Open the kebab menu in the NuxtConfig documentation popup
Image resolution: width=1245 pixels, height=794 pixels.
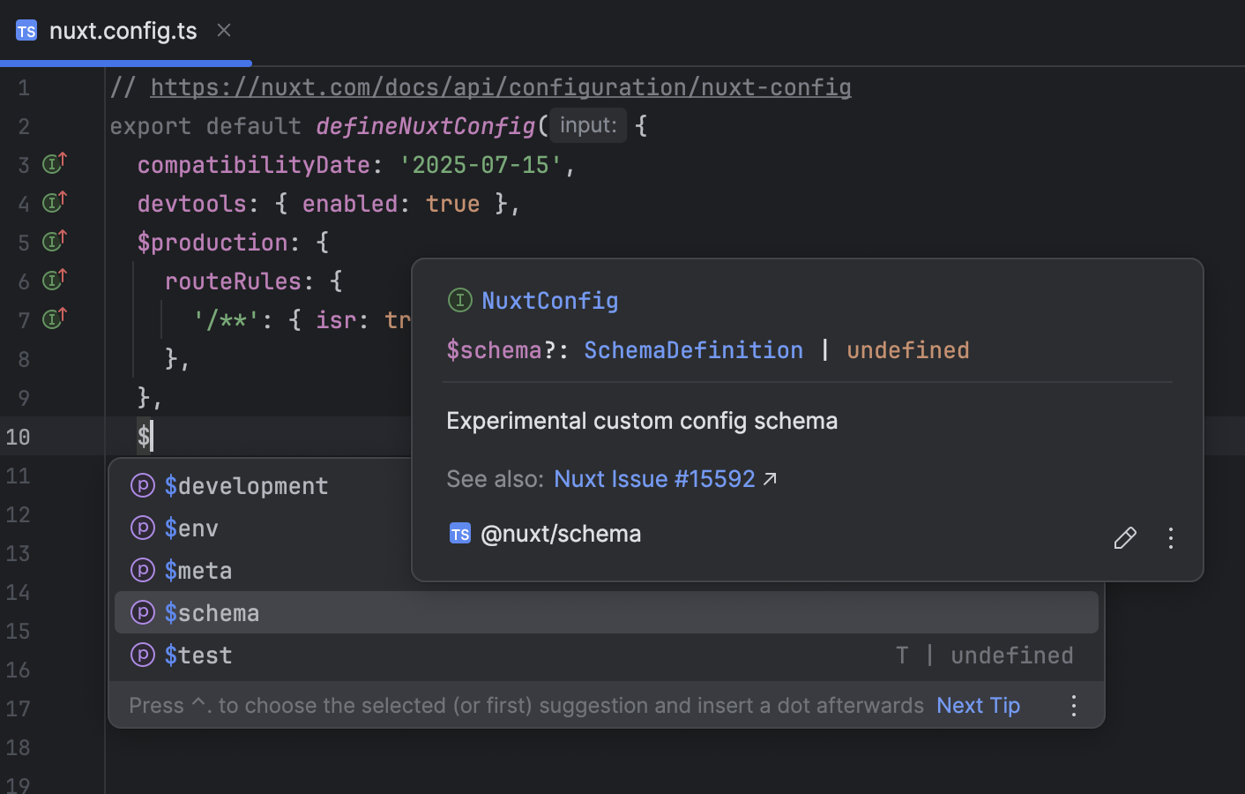coord(1171,537)
